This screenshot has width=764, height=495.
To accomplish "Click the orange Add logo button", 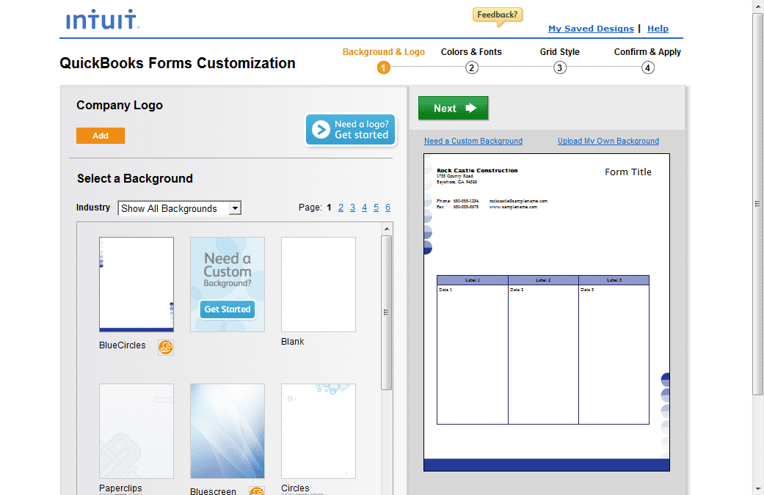I will click(101, 136).
